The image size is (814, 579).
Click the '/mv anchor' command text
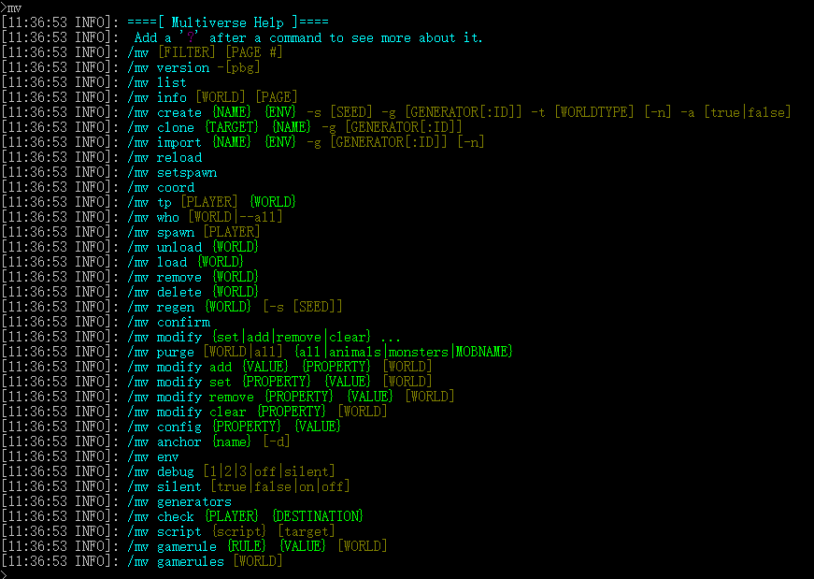click(164, 441)
